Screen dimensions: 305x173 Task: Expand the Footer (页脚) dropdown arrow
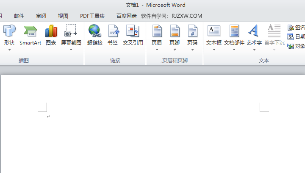coord(175,50)
